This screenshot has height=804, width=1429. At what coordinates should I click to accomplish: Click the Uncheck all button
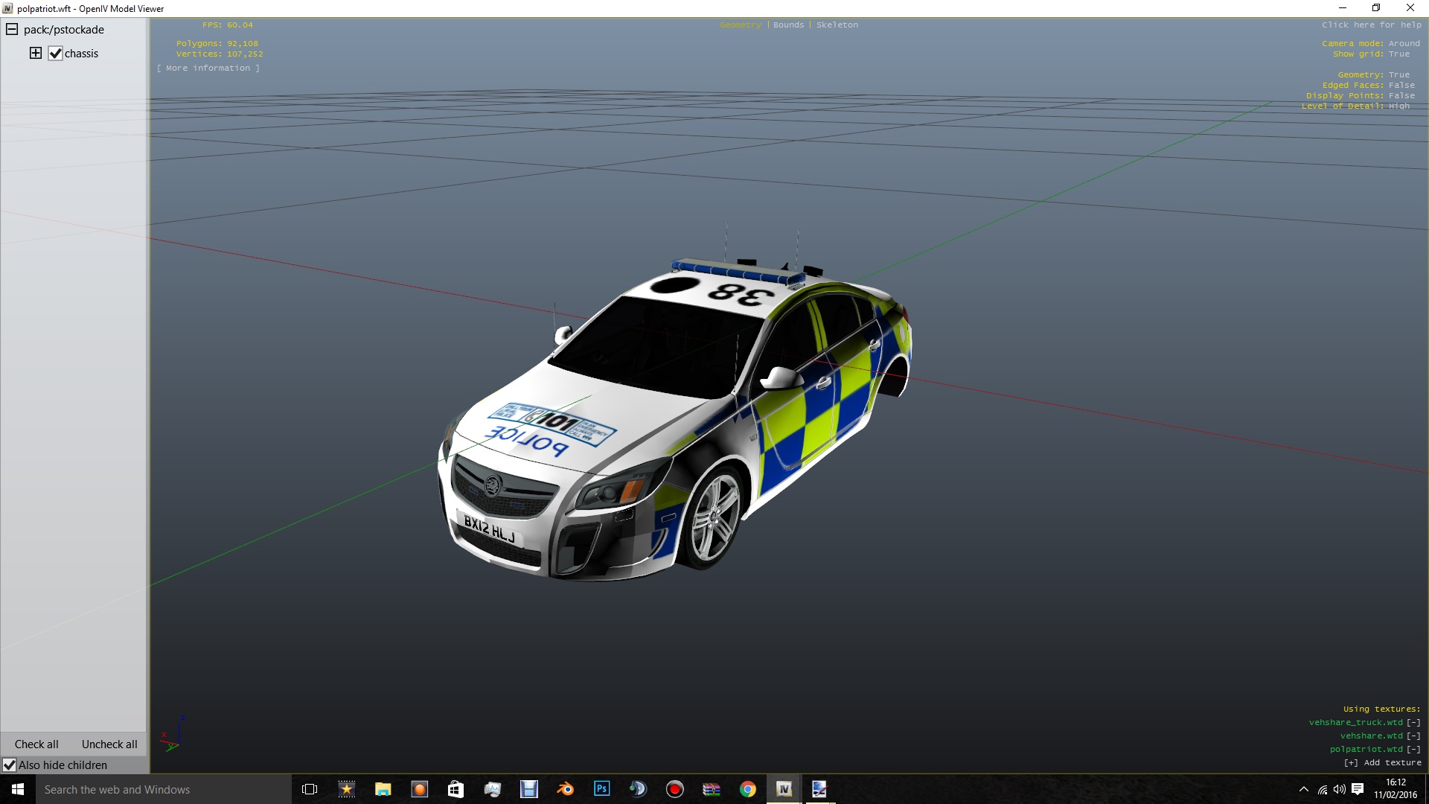pos(109,744)
